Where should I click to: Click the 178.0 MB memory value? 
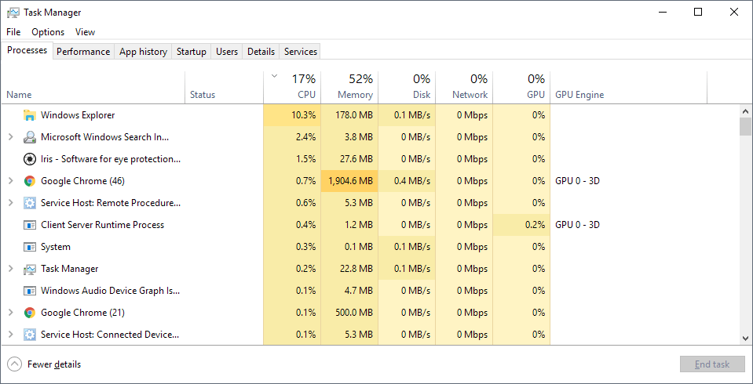pos(355,115)
